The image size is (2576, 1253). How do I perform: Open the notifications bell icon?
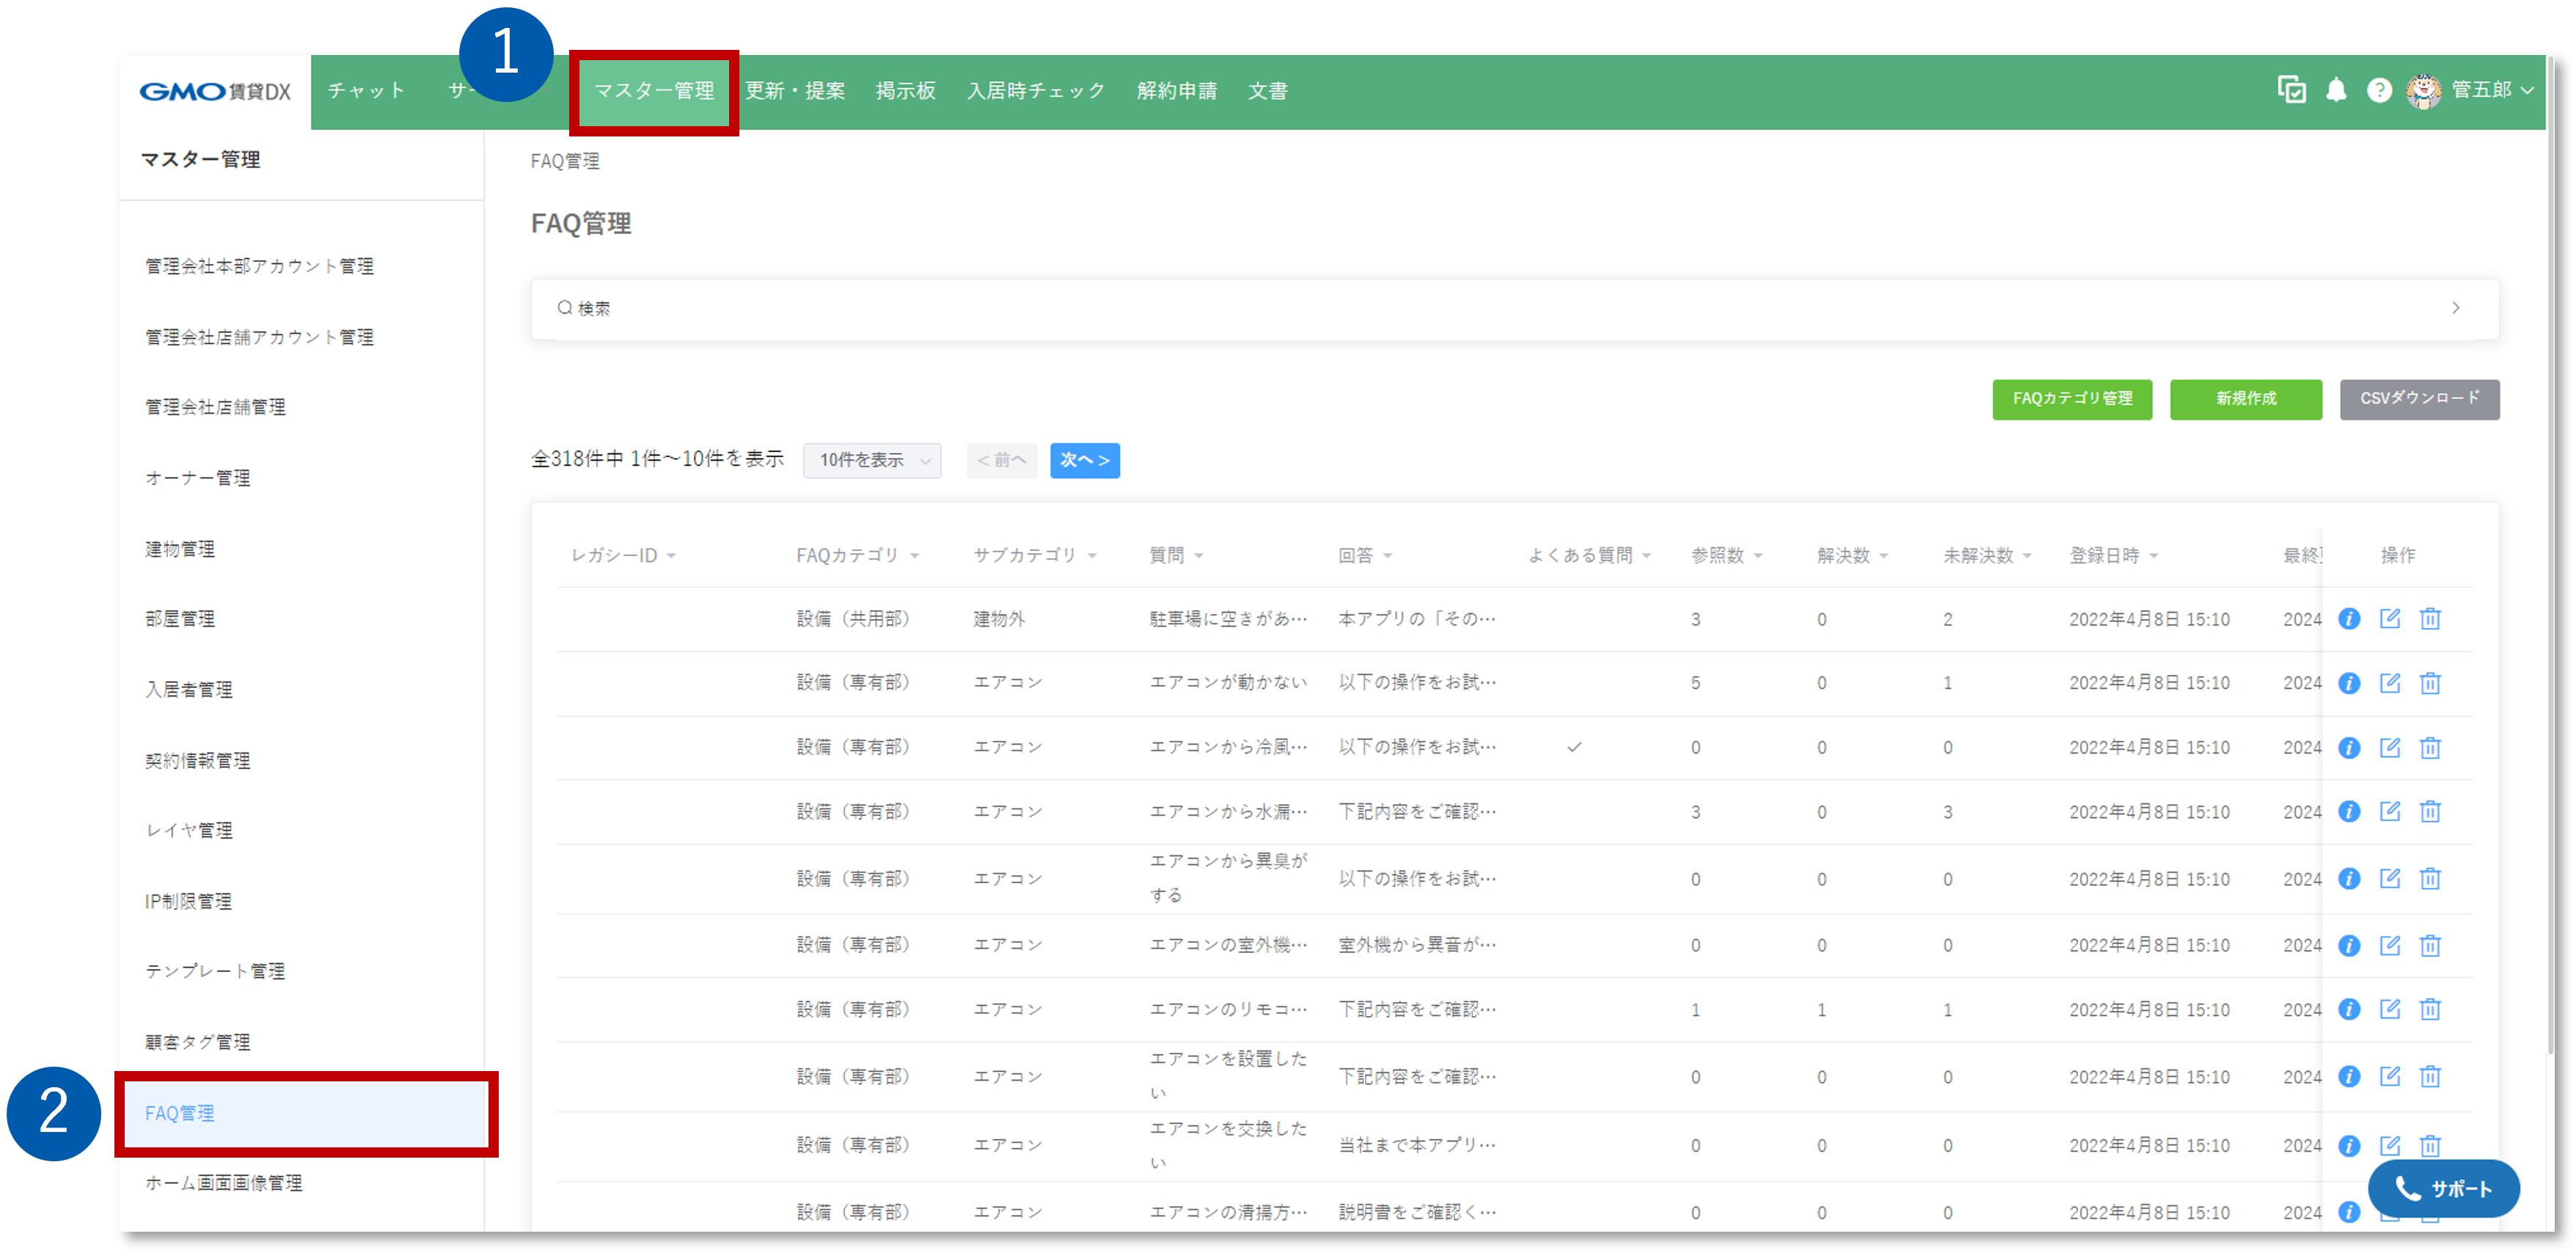pyautogui.click(x=2337, y=90)
